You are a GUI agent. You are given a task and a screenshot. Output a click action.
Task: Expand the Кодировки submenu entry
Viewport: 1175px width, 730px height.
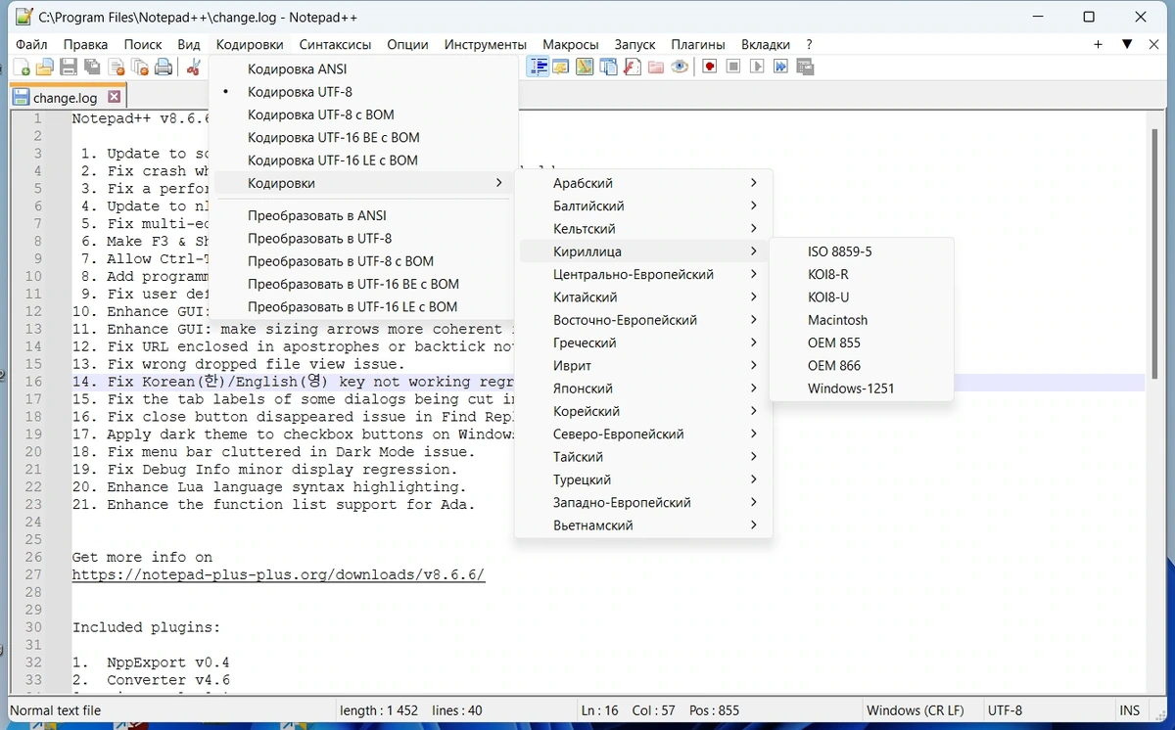click(x=363, y=183)
